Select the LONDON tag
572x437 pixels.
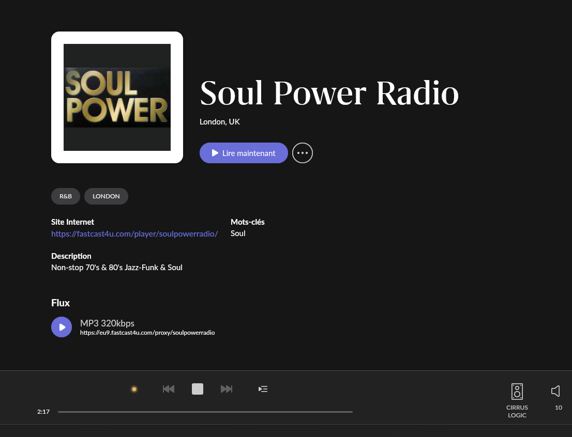click(x=106, y=196)
